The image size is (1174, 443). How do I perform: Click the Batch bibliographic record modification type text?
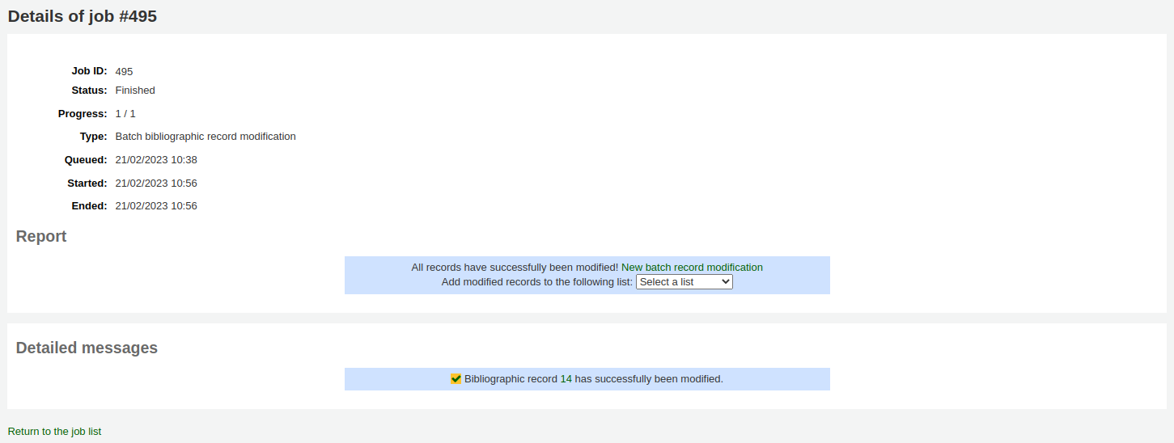(x=206, y=137)
